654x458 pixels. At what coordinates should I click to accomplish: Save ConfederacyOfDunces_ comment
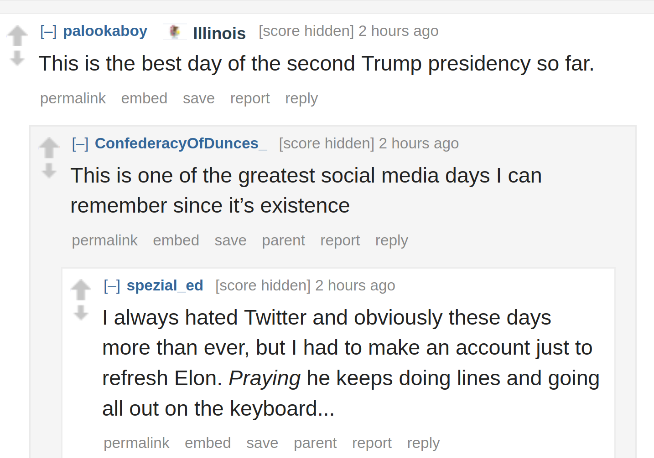tap(231, 240)
